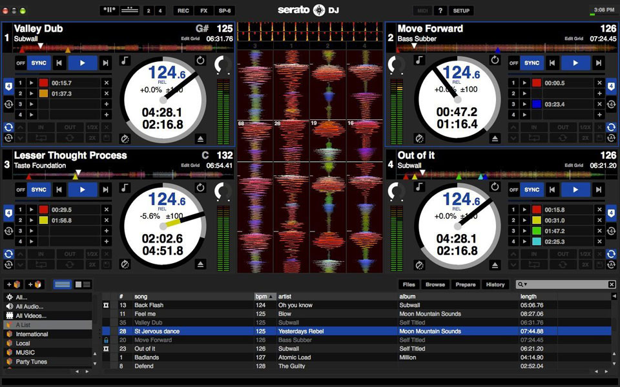Screen dimensions: 620x387
Task: Enable key lock on the Out of it deck
Action: click(x=420, y=187)
